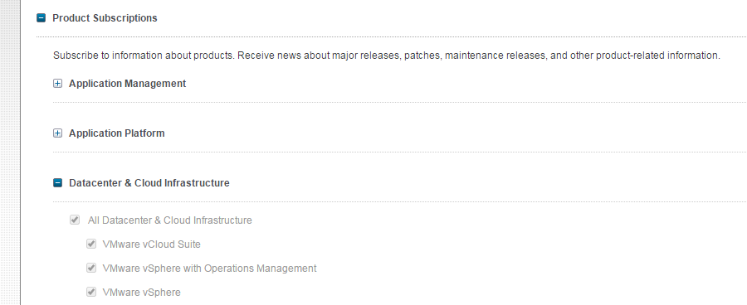Expand the Application Platform category
Viewport: 747px width, 305px height.
[57, 133]
